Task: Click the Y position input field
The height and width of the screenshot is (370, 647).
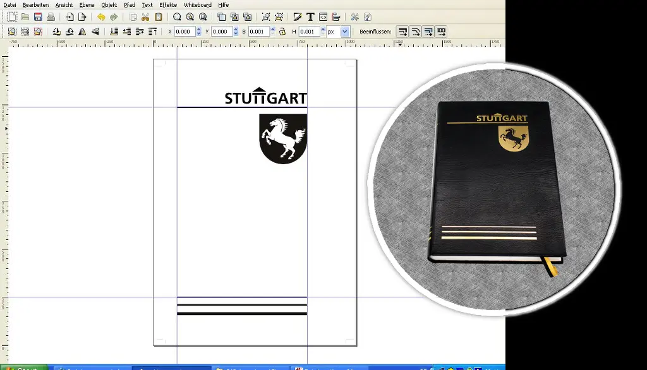Action: click(222, 32)
